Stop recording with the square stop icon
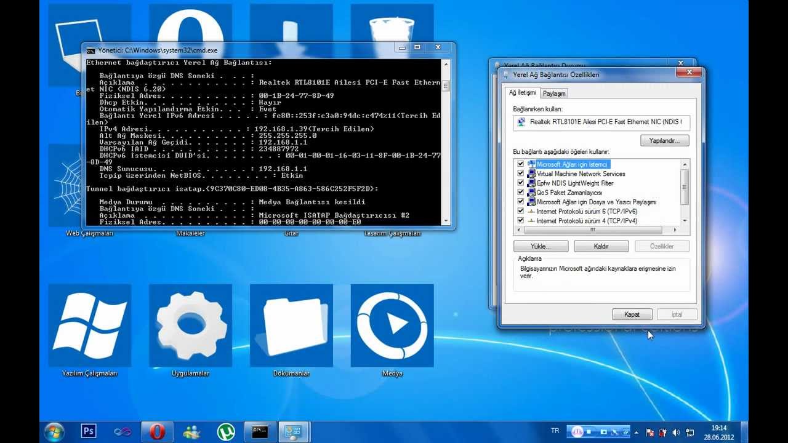Image resolution: width=788 pixels, height=443 pixels. coord(590,432)
